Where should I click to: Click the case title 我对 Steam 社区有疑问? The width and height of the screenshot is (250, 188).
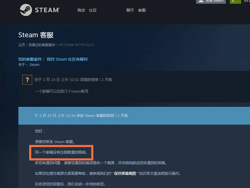pos(67,59)
